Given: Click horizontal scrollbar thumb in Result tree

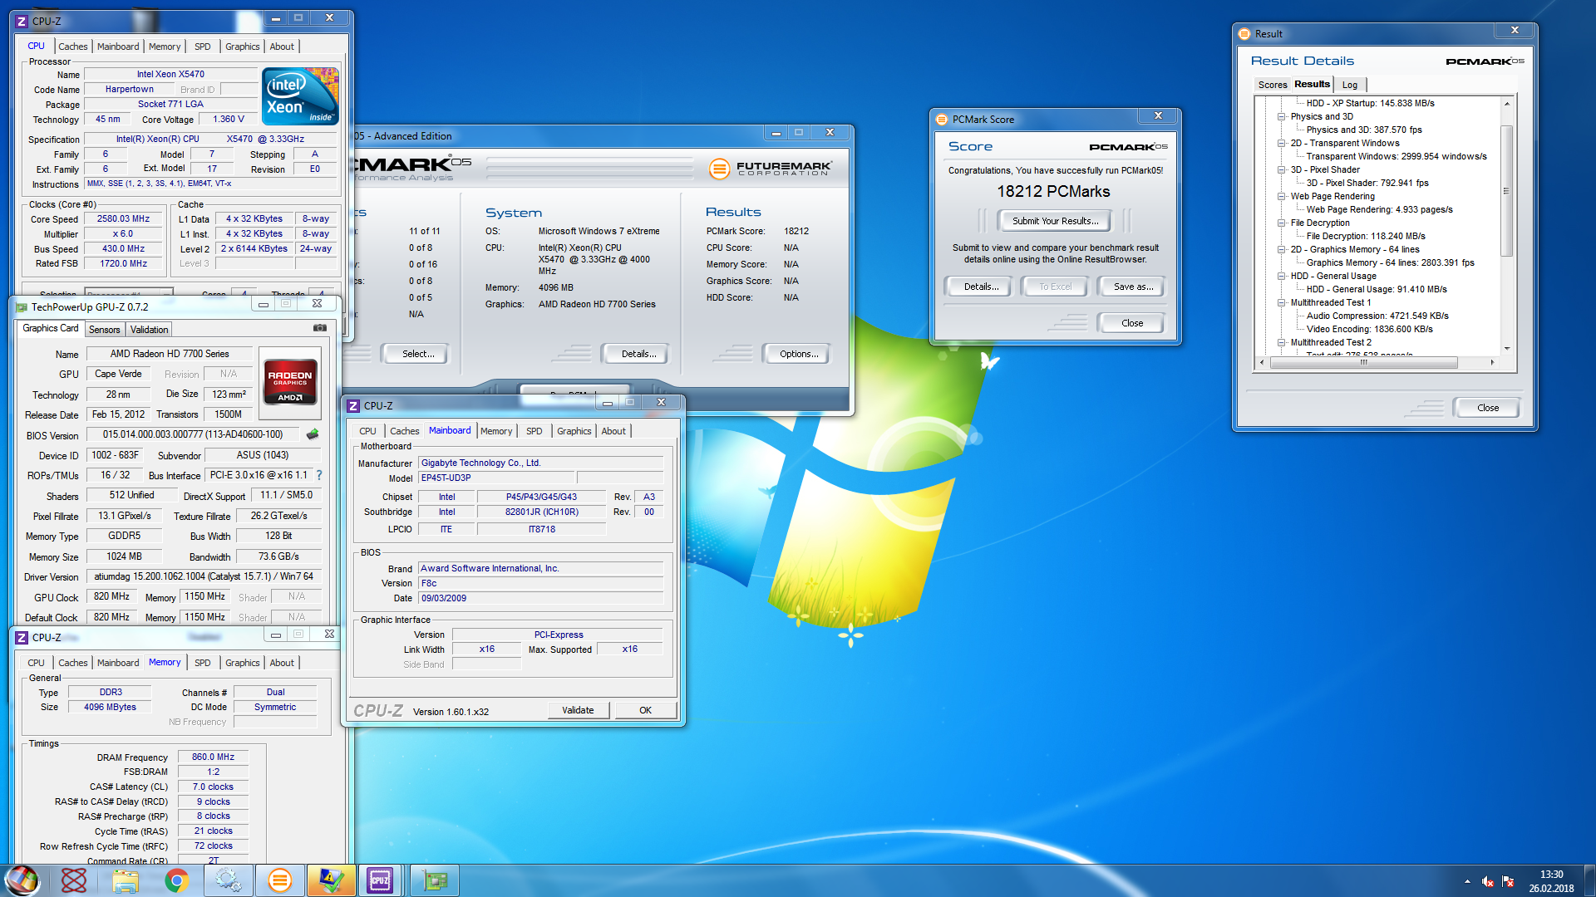Looking at the screenshot, I should coord(1363,362).
